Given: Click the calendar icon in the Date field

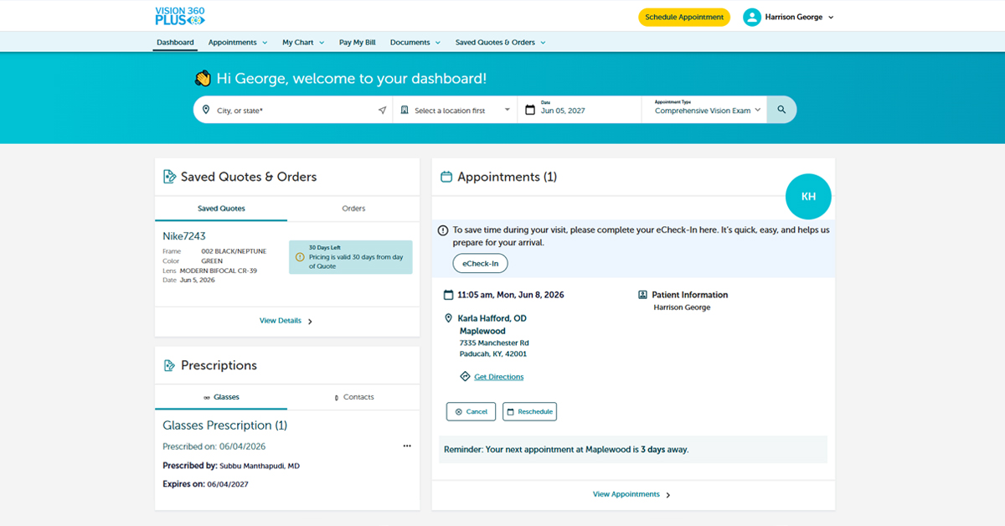Looking at the screenshot, I should pyautogui.click(x=529, y=110).
